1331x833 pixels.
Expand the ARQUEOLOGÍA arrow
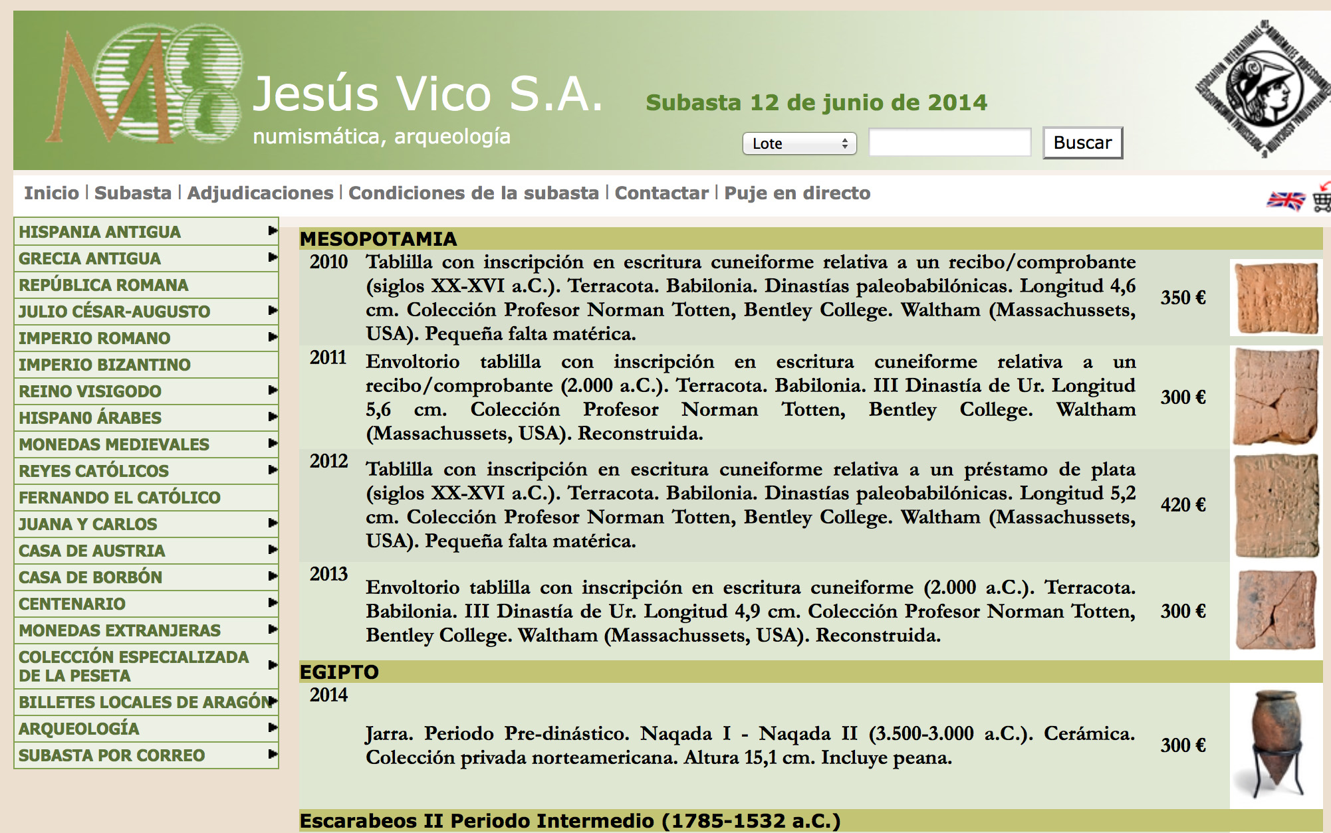(272, 727)
